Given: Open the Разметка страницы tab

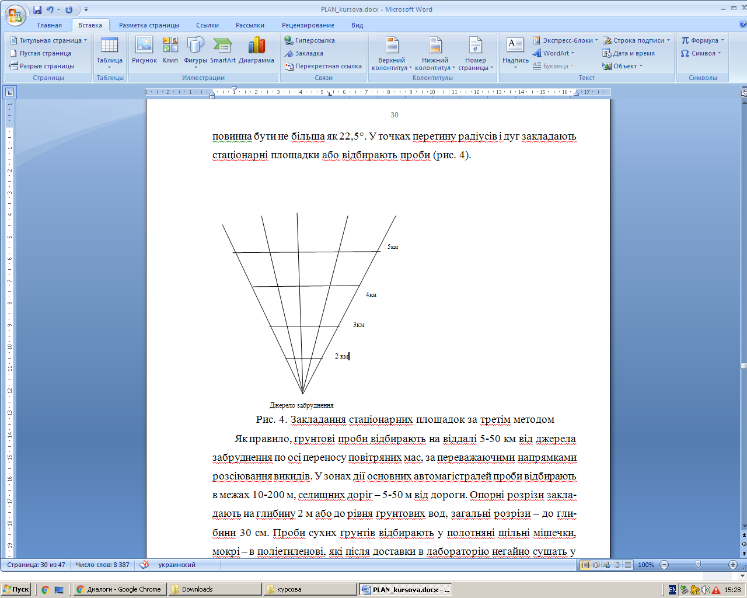Looking at the screenshot, I should pyautogui.click(x=149, y=25).
